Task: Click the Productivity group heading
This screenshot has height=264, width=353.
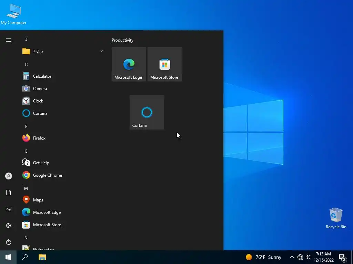Action: [122, 40]
